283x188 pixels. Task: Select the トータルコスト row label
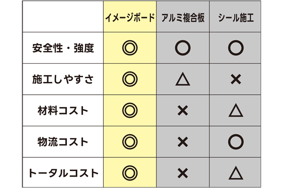coord(63,173)
